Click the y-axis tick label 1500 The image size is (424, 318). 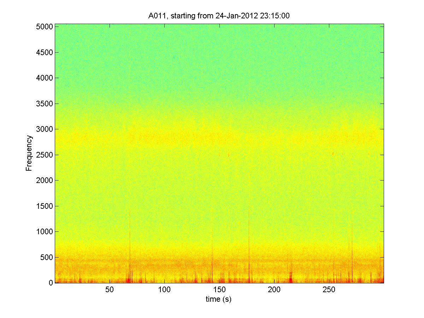(45, 206)
